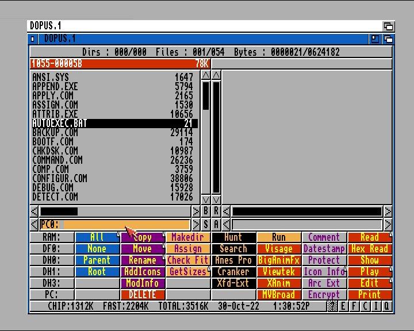
Task: Click the left lister's horizontal scroll-right arrow
Action: (x=195, y=211)
